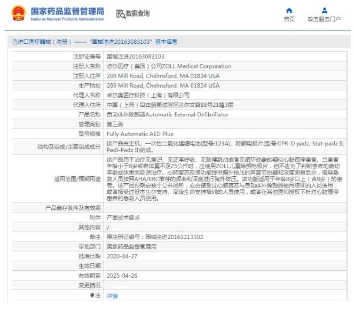The height and width of the screenshot is (313, 354).
Task: Select the registration number 国械注进20163083103 cell
Action: click(135, 57)
